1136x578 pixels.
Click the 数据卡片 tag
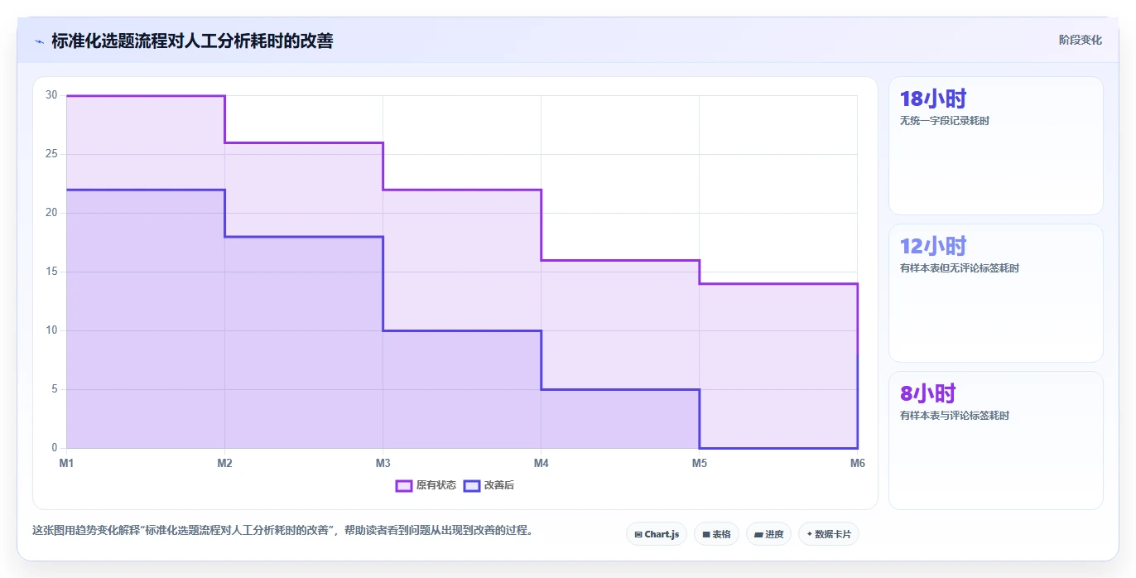(829, 534)
